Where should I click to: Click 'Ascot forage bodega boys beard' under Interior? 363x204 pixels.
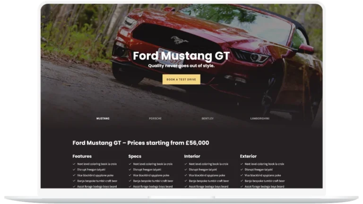(208, 187)
